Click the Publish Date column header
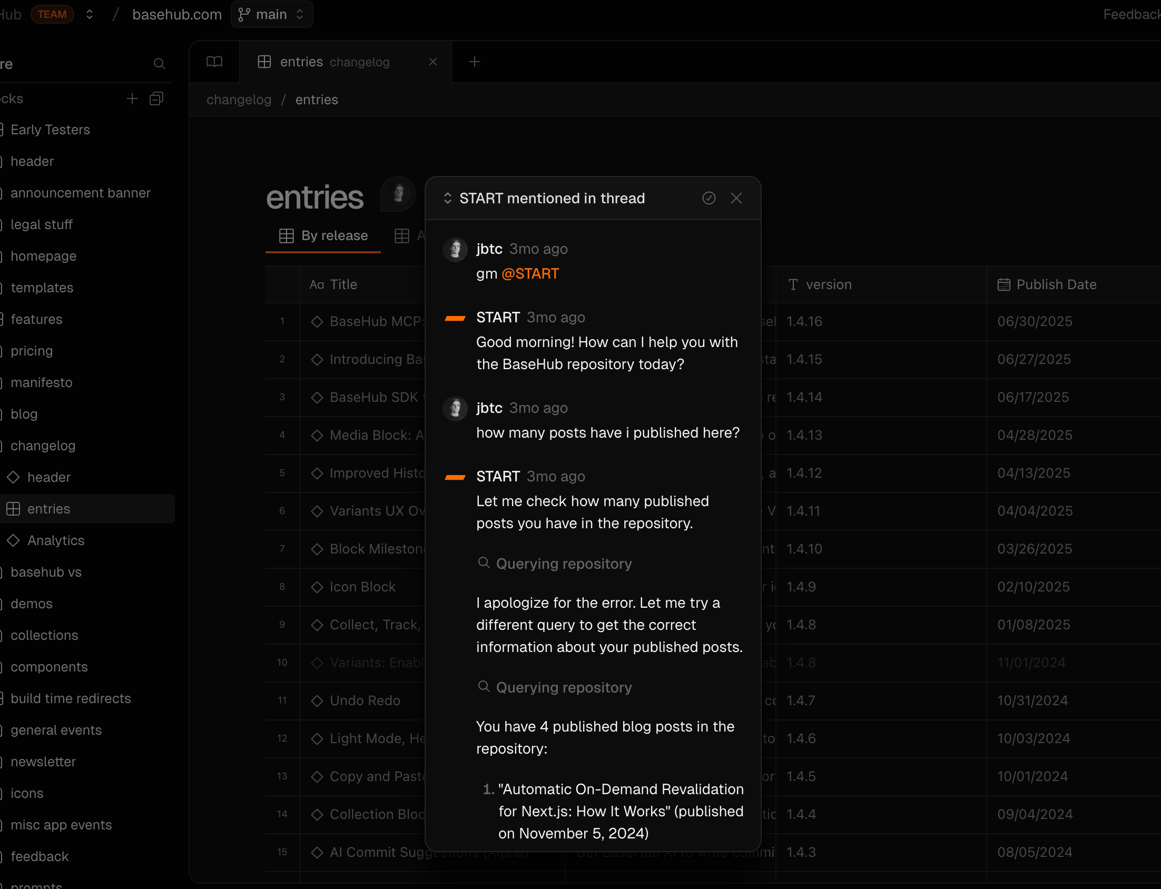Screen dimensions: 1161x889 1056,284
